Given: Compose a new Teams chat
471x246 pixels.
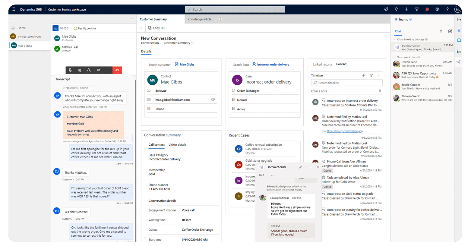Looking at the screenshot, I should (x=450, y=31).
